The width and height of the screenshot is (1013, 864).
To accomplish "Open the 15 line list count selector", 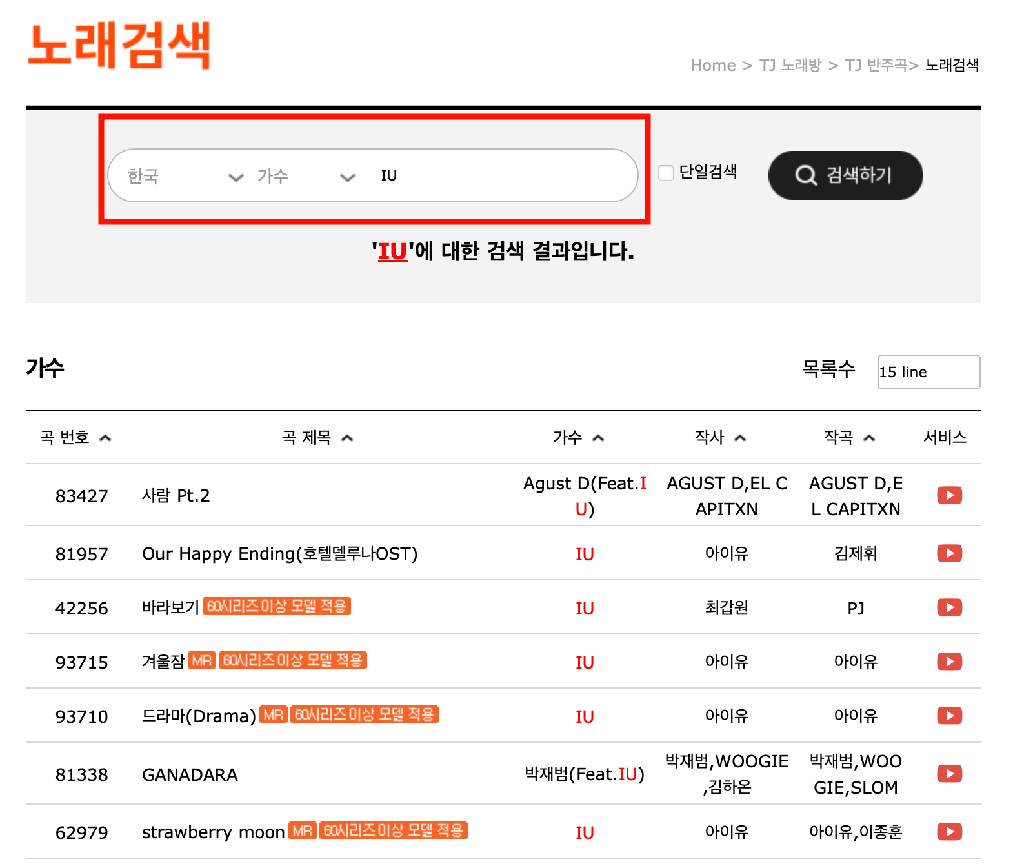I will click(x=928, y=372).
